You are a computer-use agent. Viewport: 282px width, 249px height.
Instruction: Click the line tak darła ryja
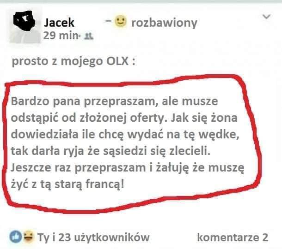[x=110, y=151]
